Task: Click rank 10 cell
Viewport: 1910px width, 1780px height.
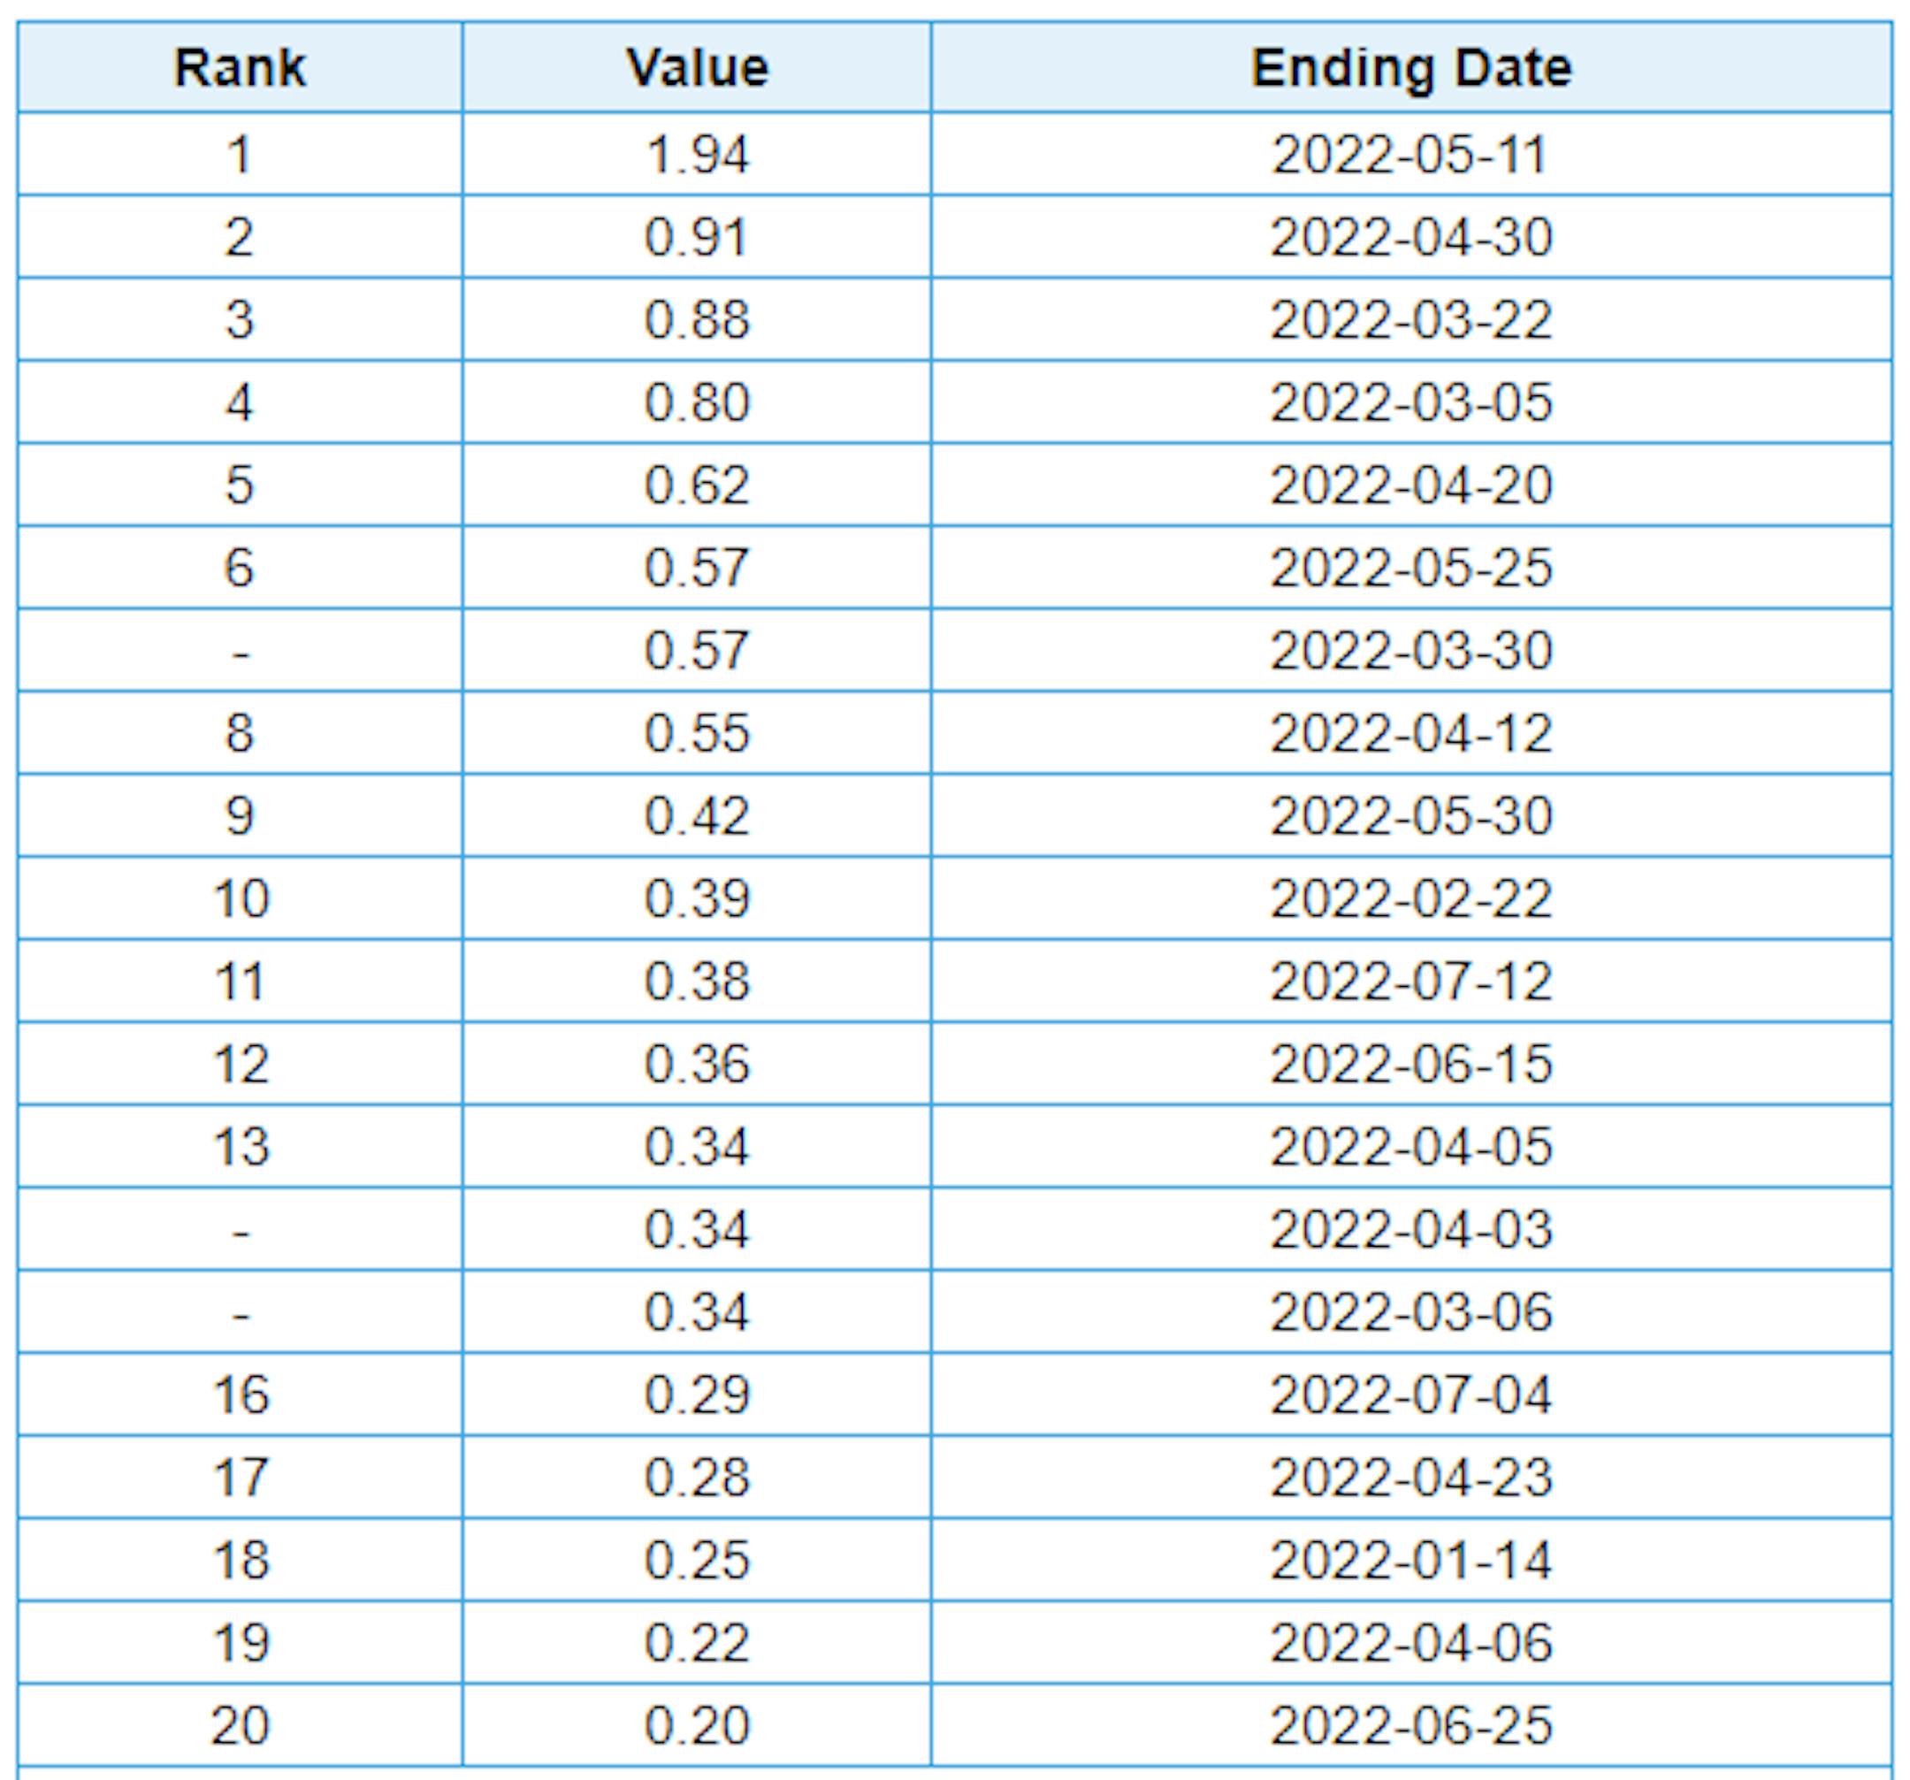Action: tap(240, 899)
